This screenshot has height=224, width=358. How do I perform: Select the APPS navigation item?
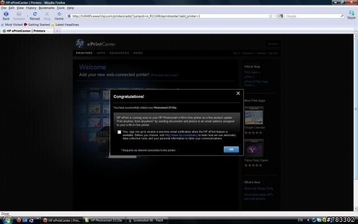101,53
